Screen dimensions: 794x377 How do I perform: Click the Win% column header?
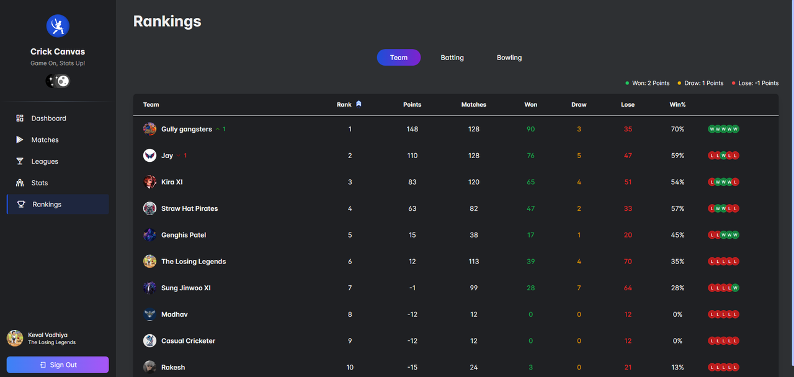677,105
